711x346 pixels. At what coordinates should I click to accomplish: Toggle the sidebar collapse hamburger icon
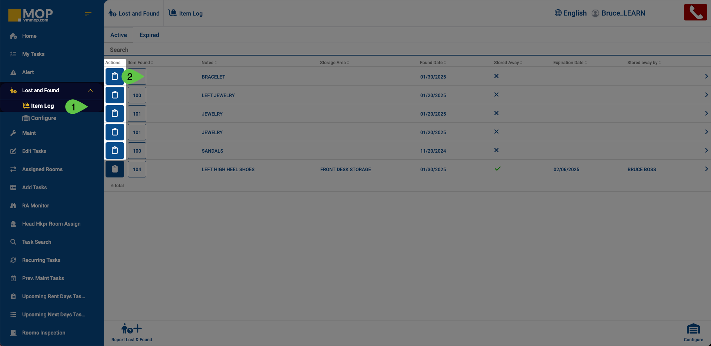pos(88,14)
